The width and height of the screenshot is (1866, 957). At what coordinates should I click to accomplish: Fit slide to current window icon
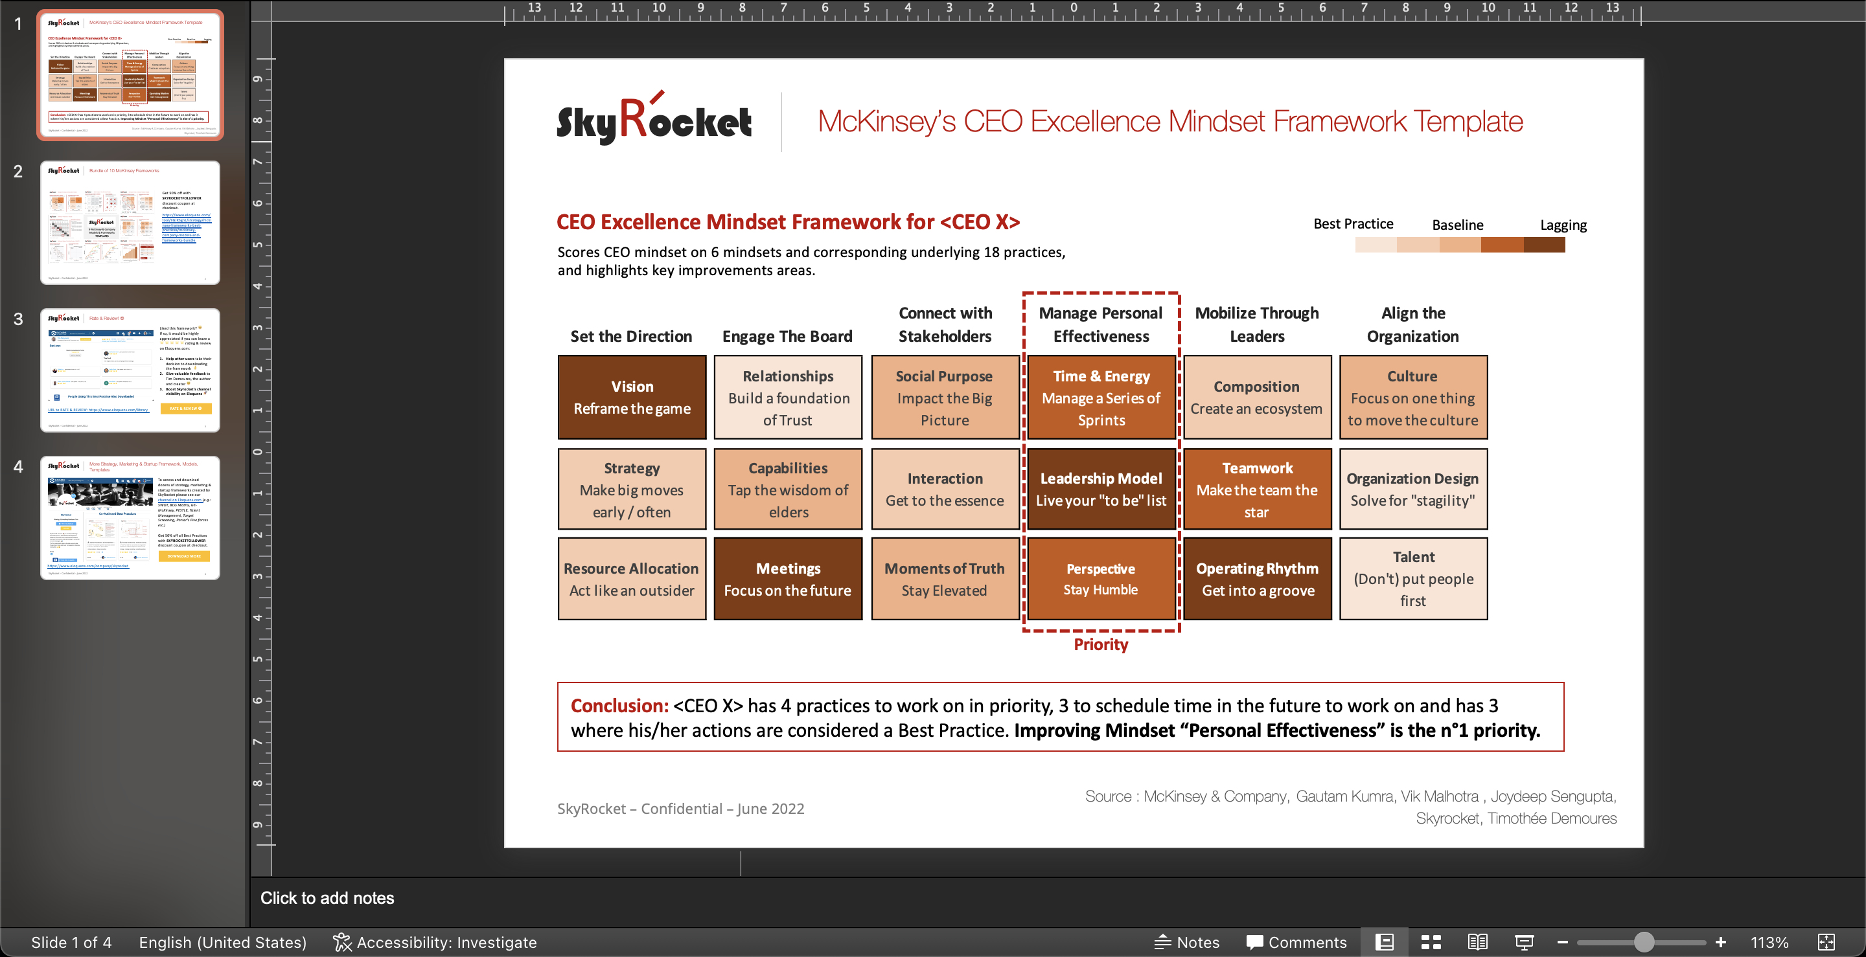pos(1827,942)
